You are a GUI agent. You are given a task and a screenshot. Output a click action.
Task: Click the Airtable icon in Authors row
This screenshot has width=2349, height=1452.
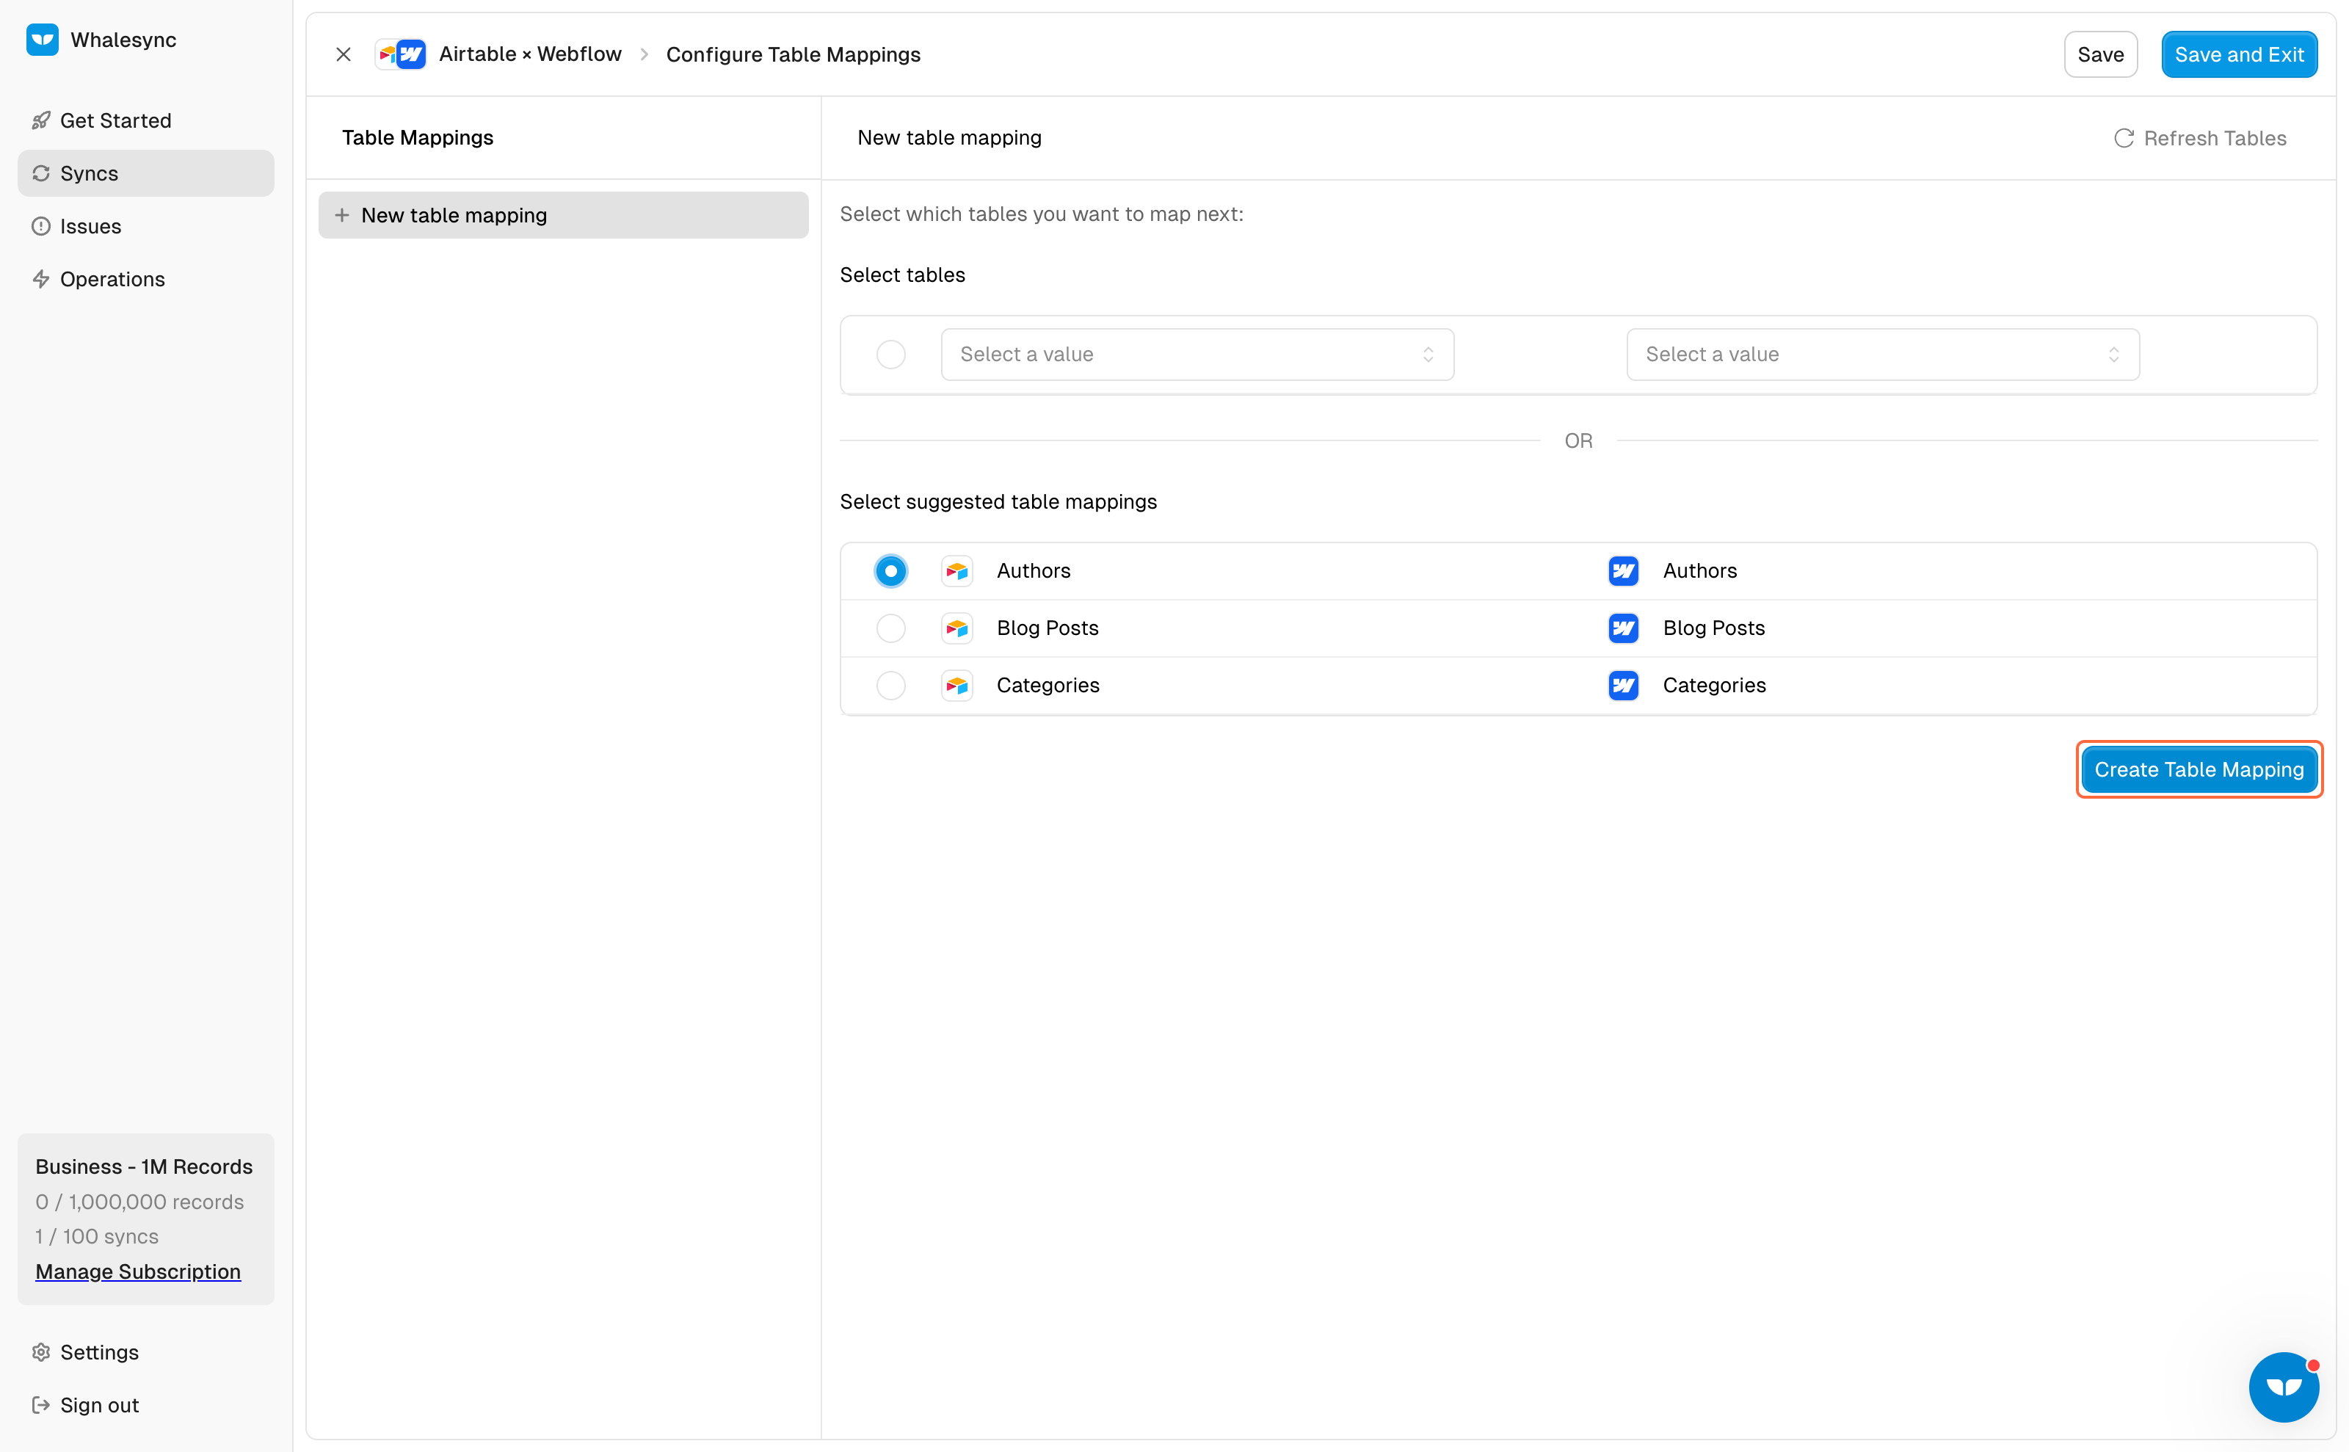coord(956,570)
